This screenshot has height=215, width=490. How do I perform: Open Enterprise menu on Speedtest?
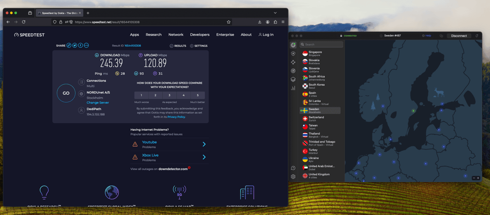tap(225, 34)
